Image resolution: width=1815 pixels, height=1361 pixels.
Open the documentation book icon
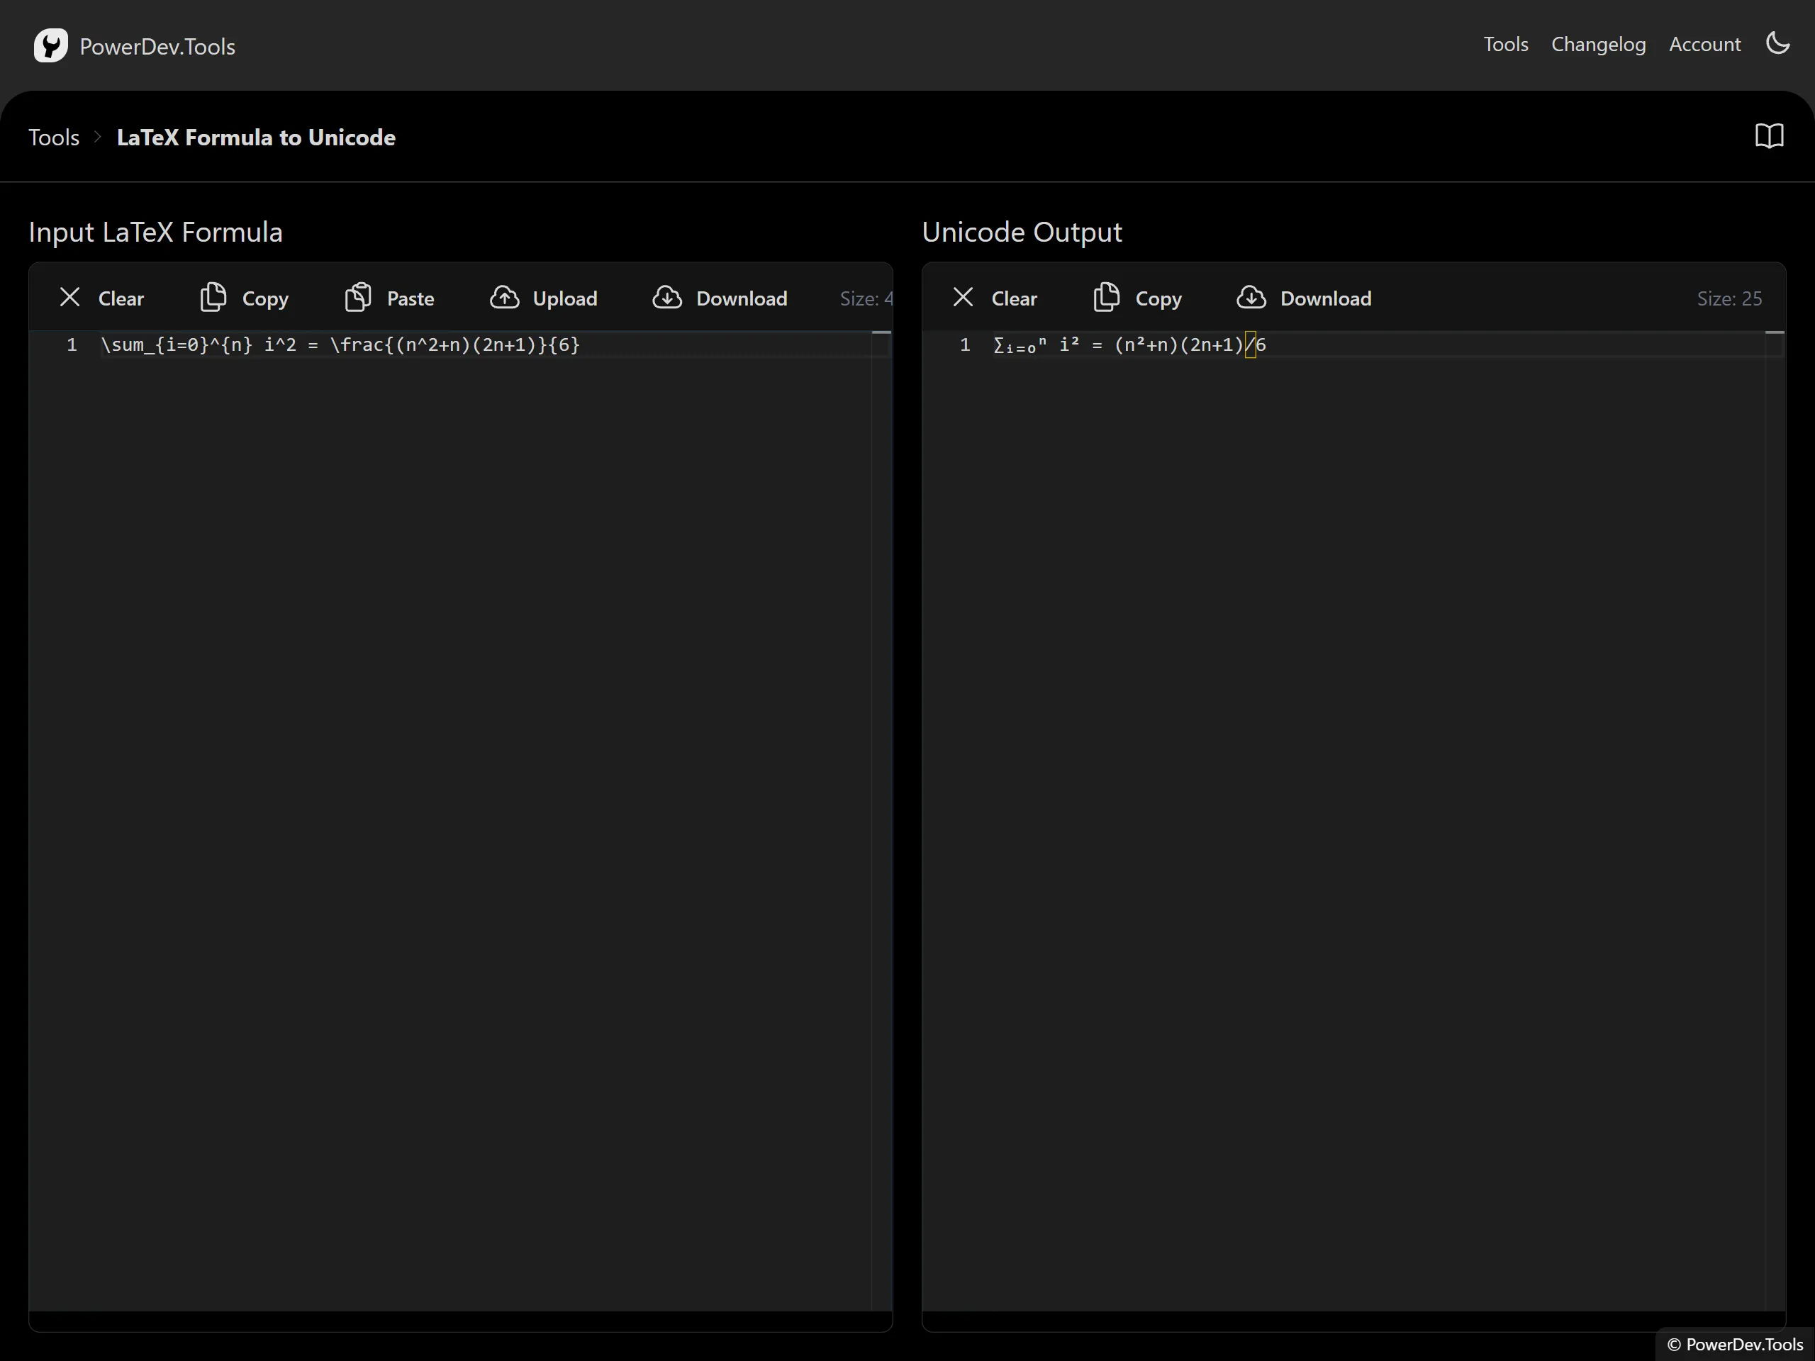(1769, 136)
